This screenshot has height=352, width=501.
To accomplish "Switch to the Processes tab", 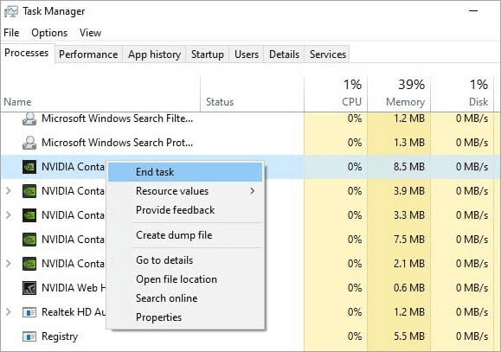I will (x=27, y=53).
